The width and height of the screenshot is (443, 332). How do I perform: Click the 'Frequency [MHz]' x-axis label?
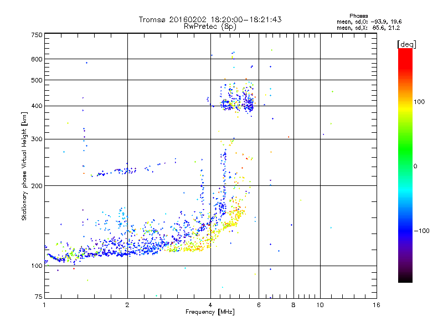[210, 312]
